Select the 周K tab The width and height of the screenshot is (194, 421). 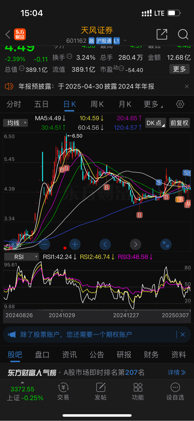tap(97, 104)
